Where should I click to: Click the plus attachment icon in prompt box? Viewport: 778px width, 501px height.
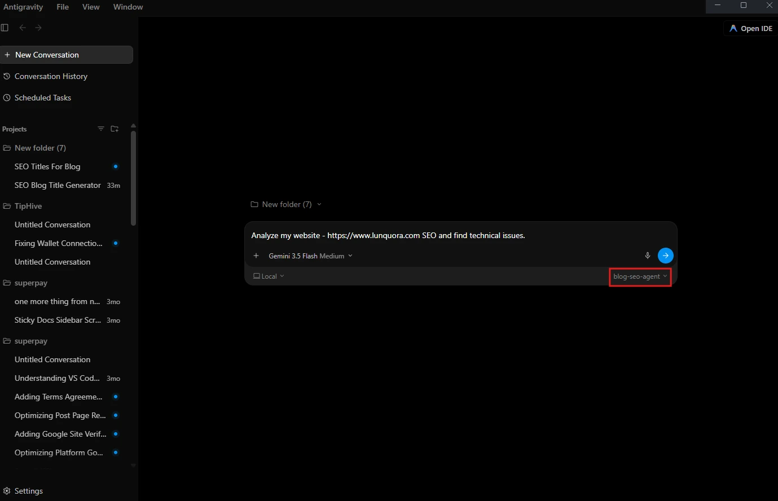coord(256,256)
